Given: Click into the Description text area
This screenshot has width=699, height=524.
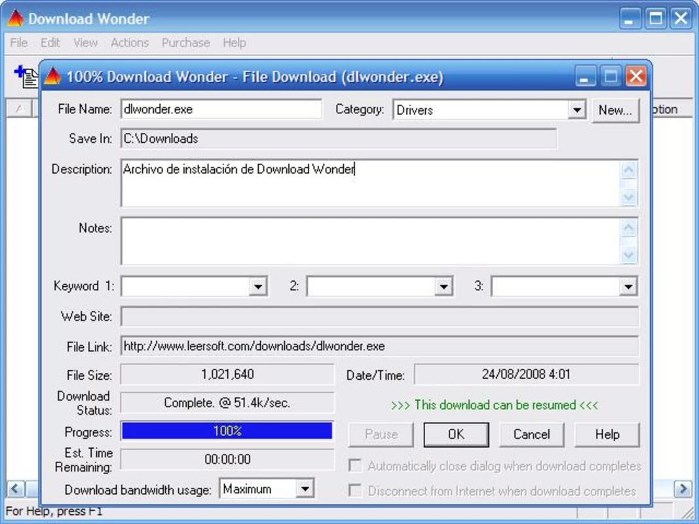Looking at the screenshot, I should click(x=370, y=183).
